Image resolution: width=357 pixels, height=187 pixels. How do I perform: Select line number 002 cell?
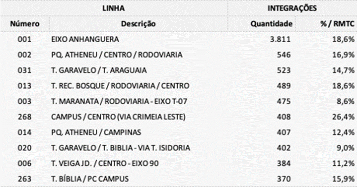click(x=24, y=55)
